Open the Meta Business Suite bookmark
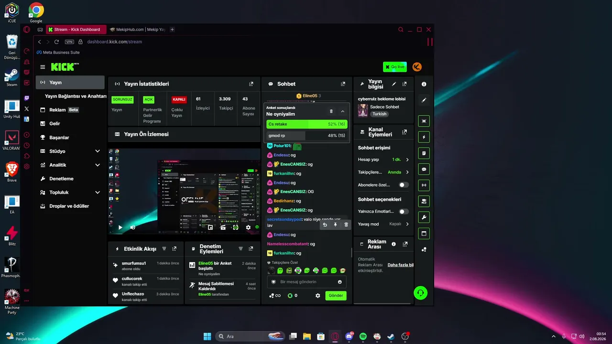Viewport: 612px width, 344px height. coord(58,53)
